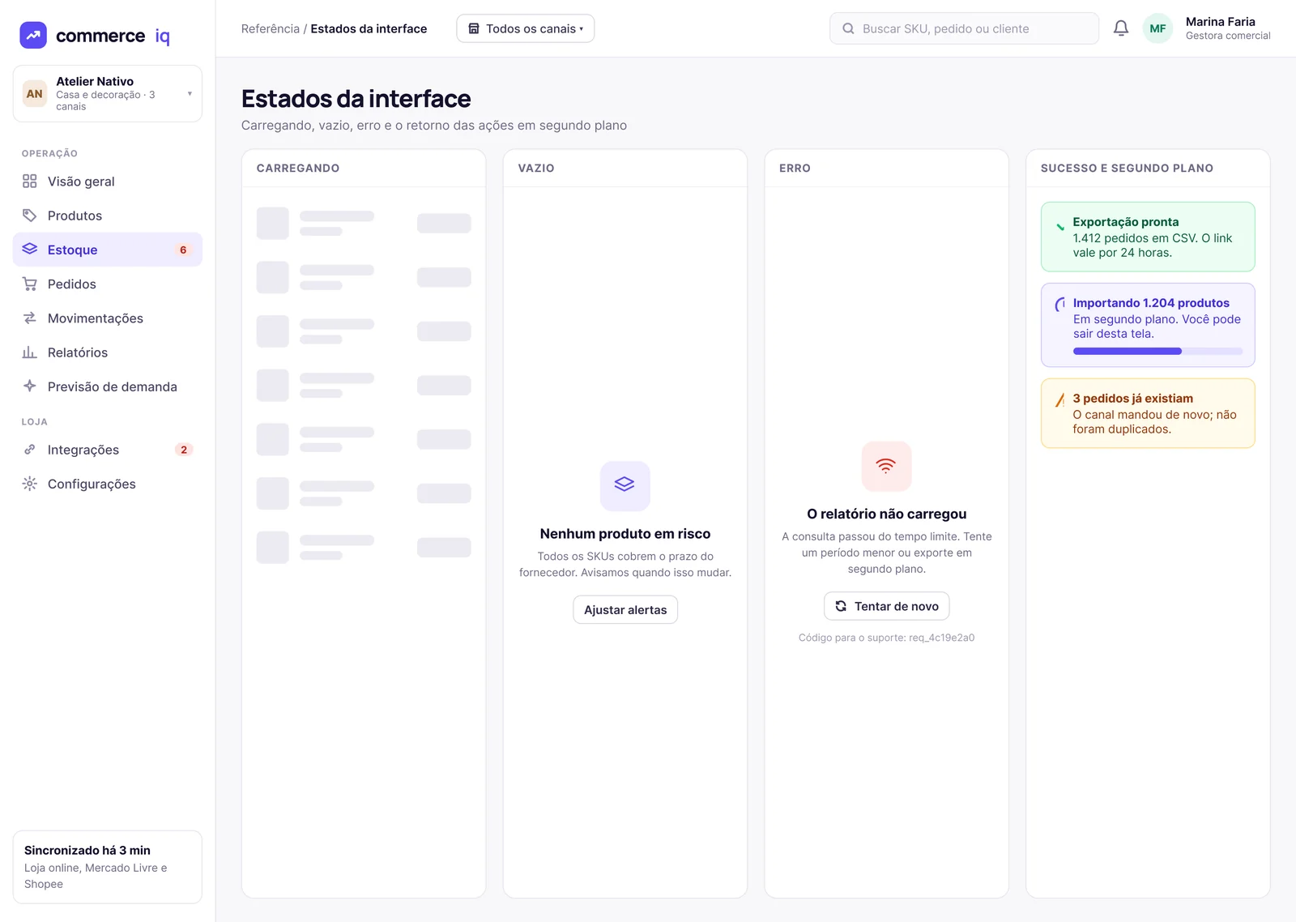
Task: Open the Todos os canais dropdown
Action: coord(526,28)
